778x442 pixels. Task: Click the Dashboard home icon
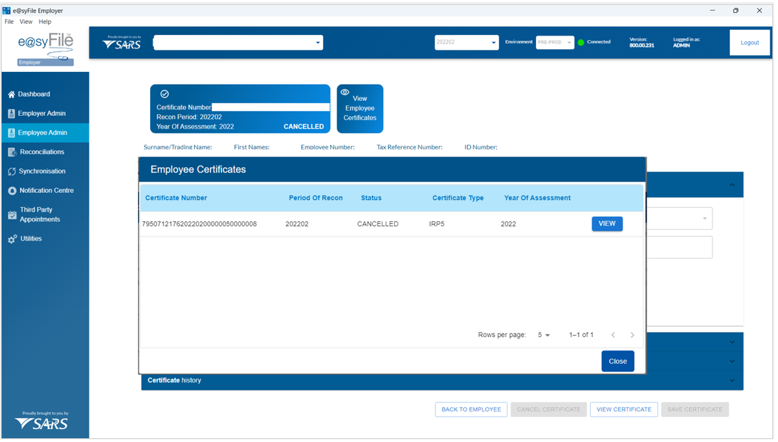pos(11,94)
